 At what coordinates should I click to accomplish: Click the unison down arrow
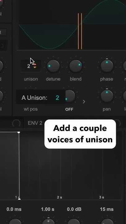35,67
